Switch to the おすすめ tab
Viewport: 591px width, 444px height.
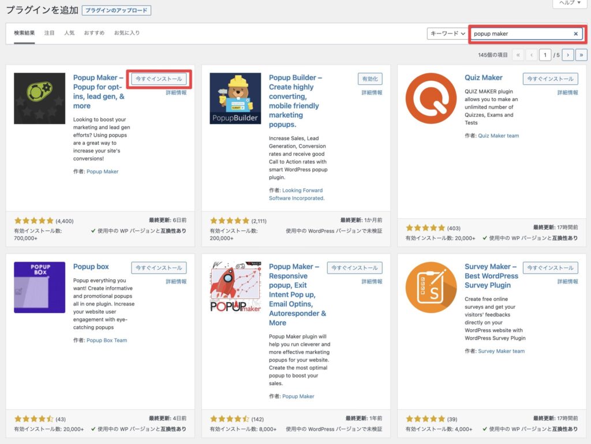pos(94,33)
